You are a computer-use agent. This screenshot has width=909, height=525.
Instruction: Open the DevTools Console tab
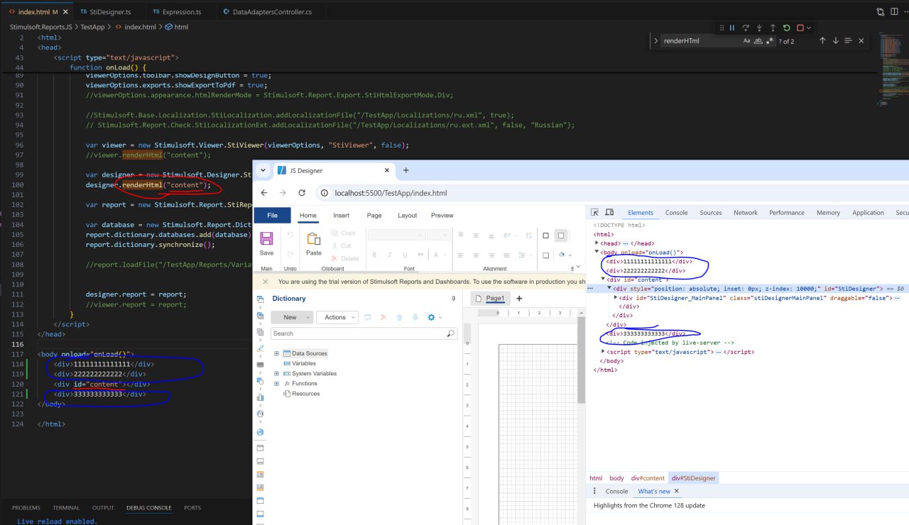(676, 213)
